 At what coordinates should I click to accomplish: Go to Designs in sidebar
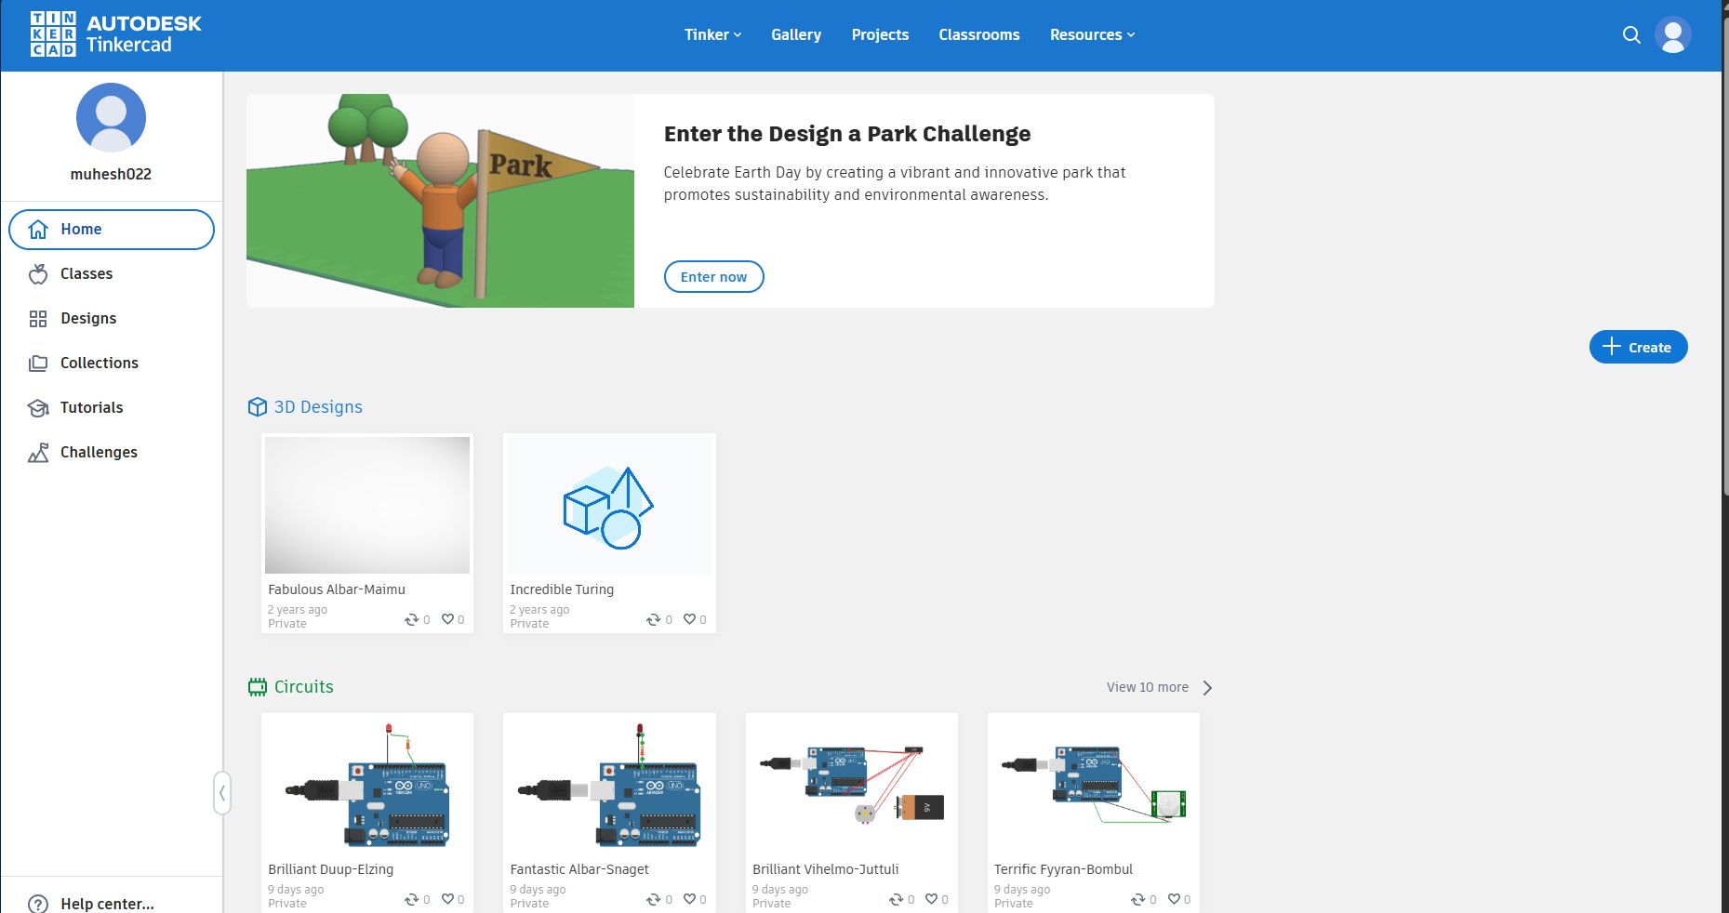click(x=112, y=319)
